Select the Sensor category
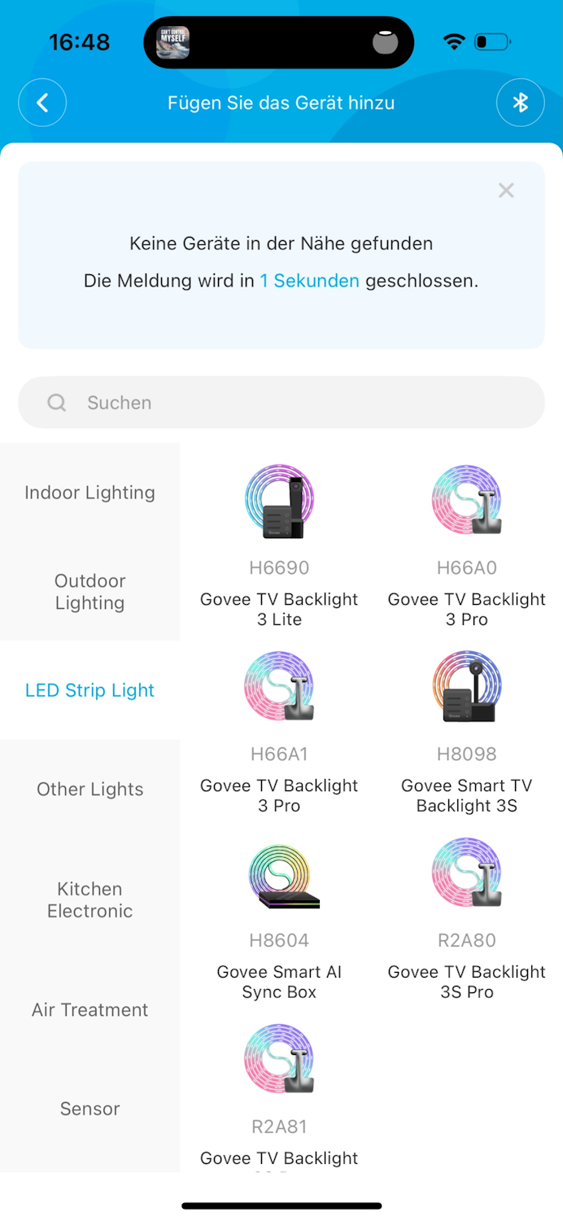The width and height of the screenshot is (563, 1221). coord(89,1109)
